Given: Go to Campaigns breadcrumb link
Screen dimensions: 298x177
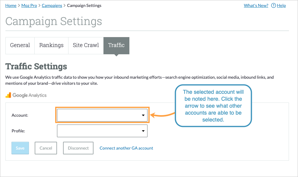Looking at the screenshot, I should coord(52,5).
